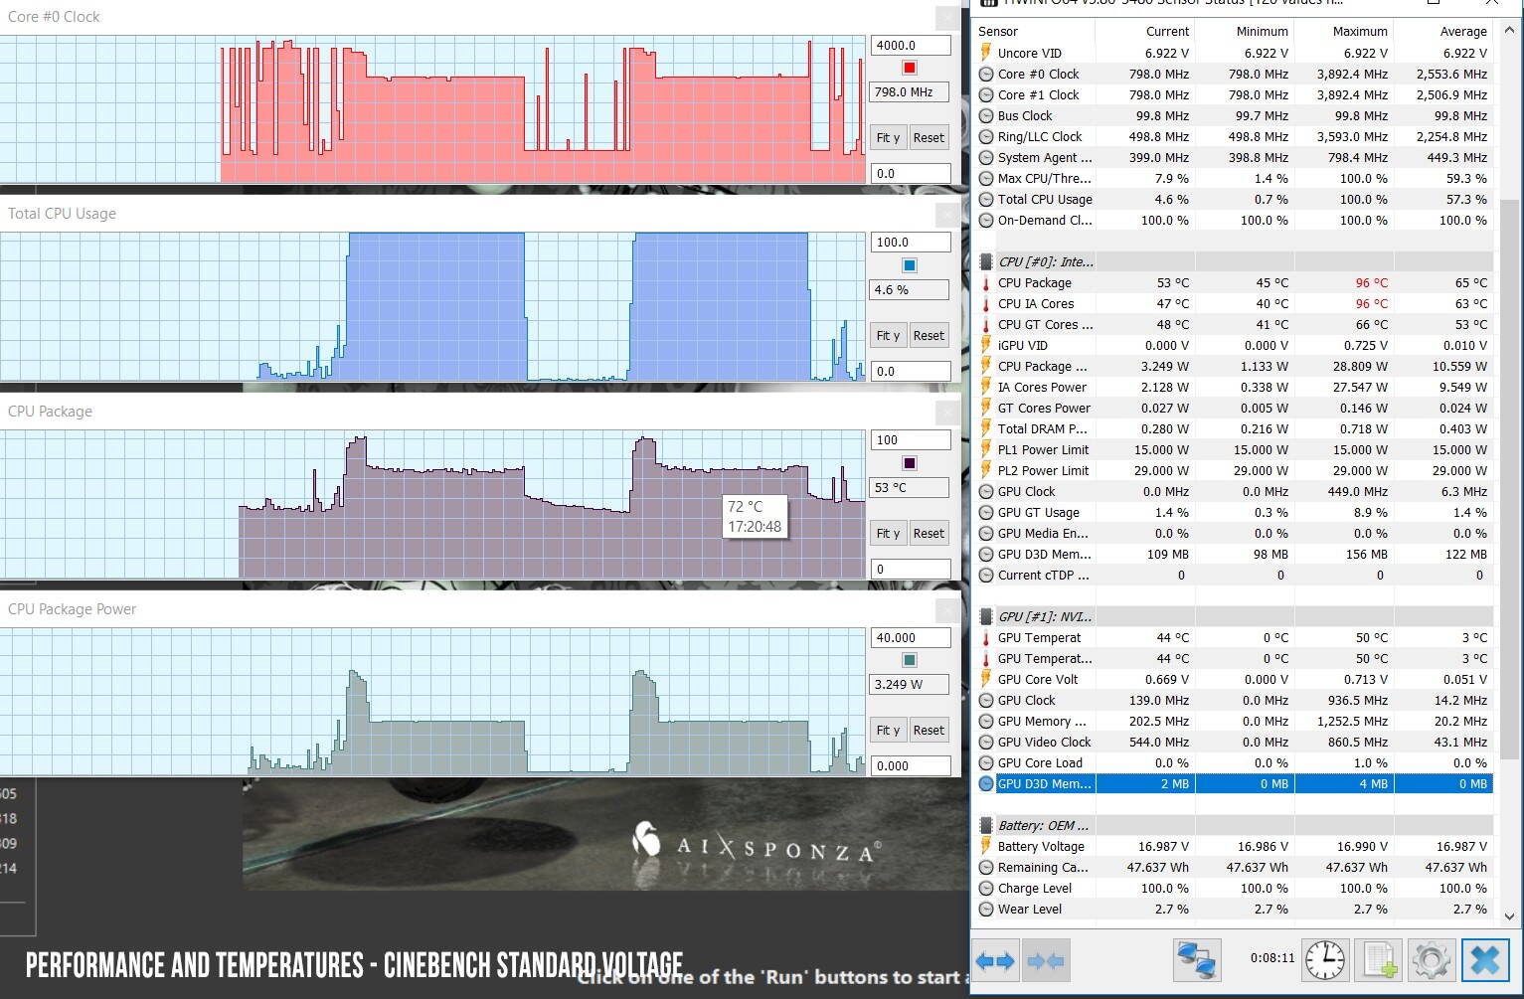The height and width of the screenshot is (999, 1524).
Task: Click the 4000.0 value field on Core #0 Clock
Action: 910,45
